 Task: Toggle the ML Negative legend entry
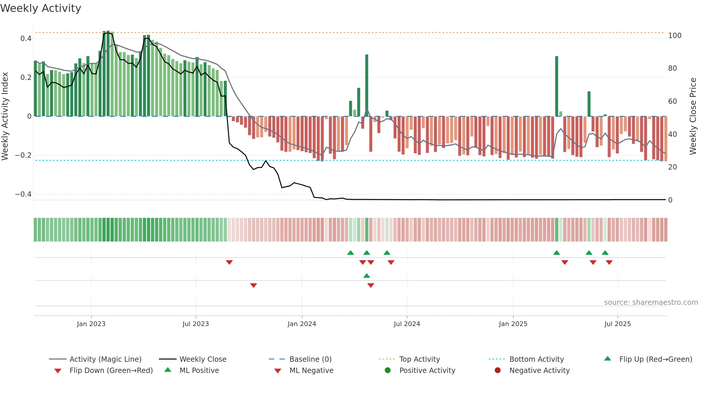click(304, 370)
